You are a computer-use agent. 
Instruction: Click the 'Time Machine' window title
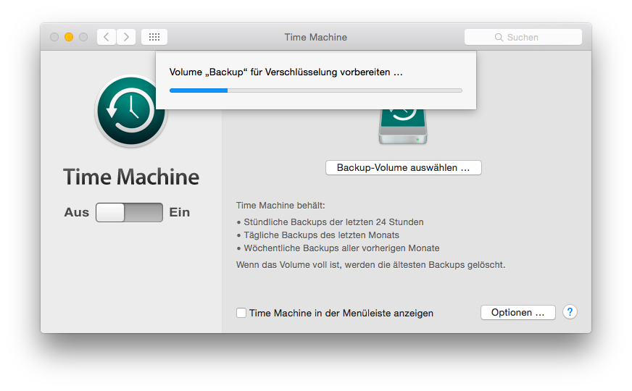[315, 38]
